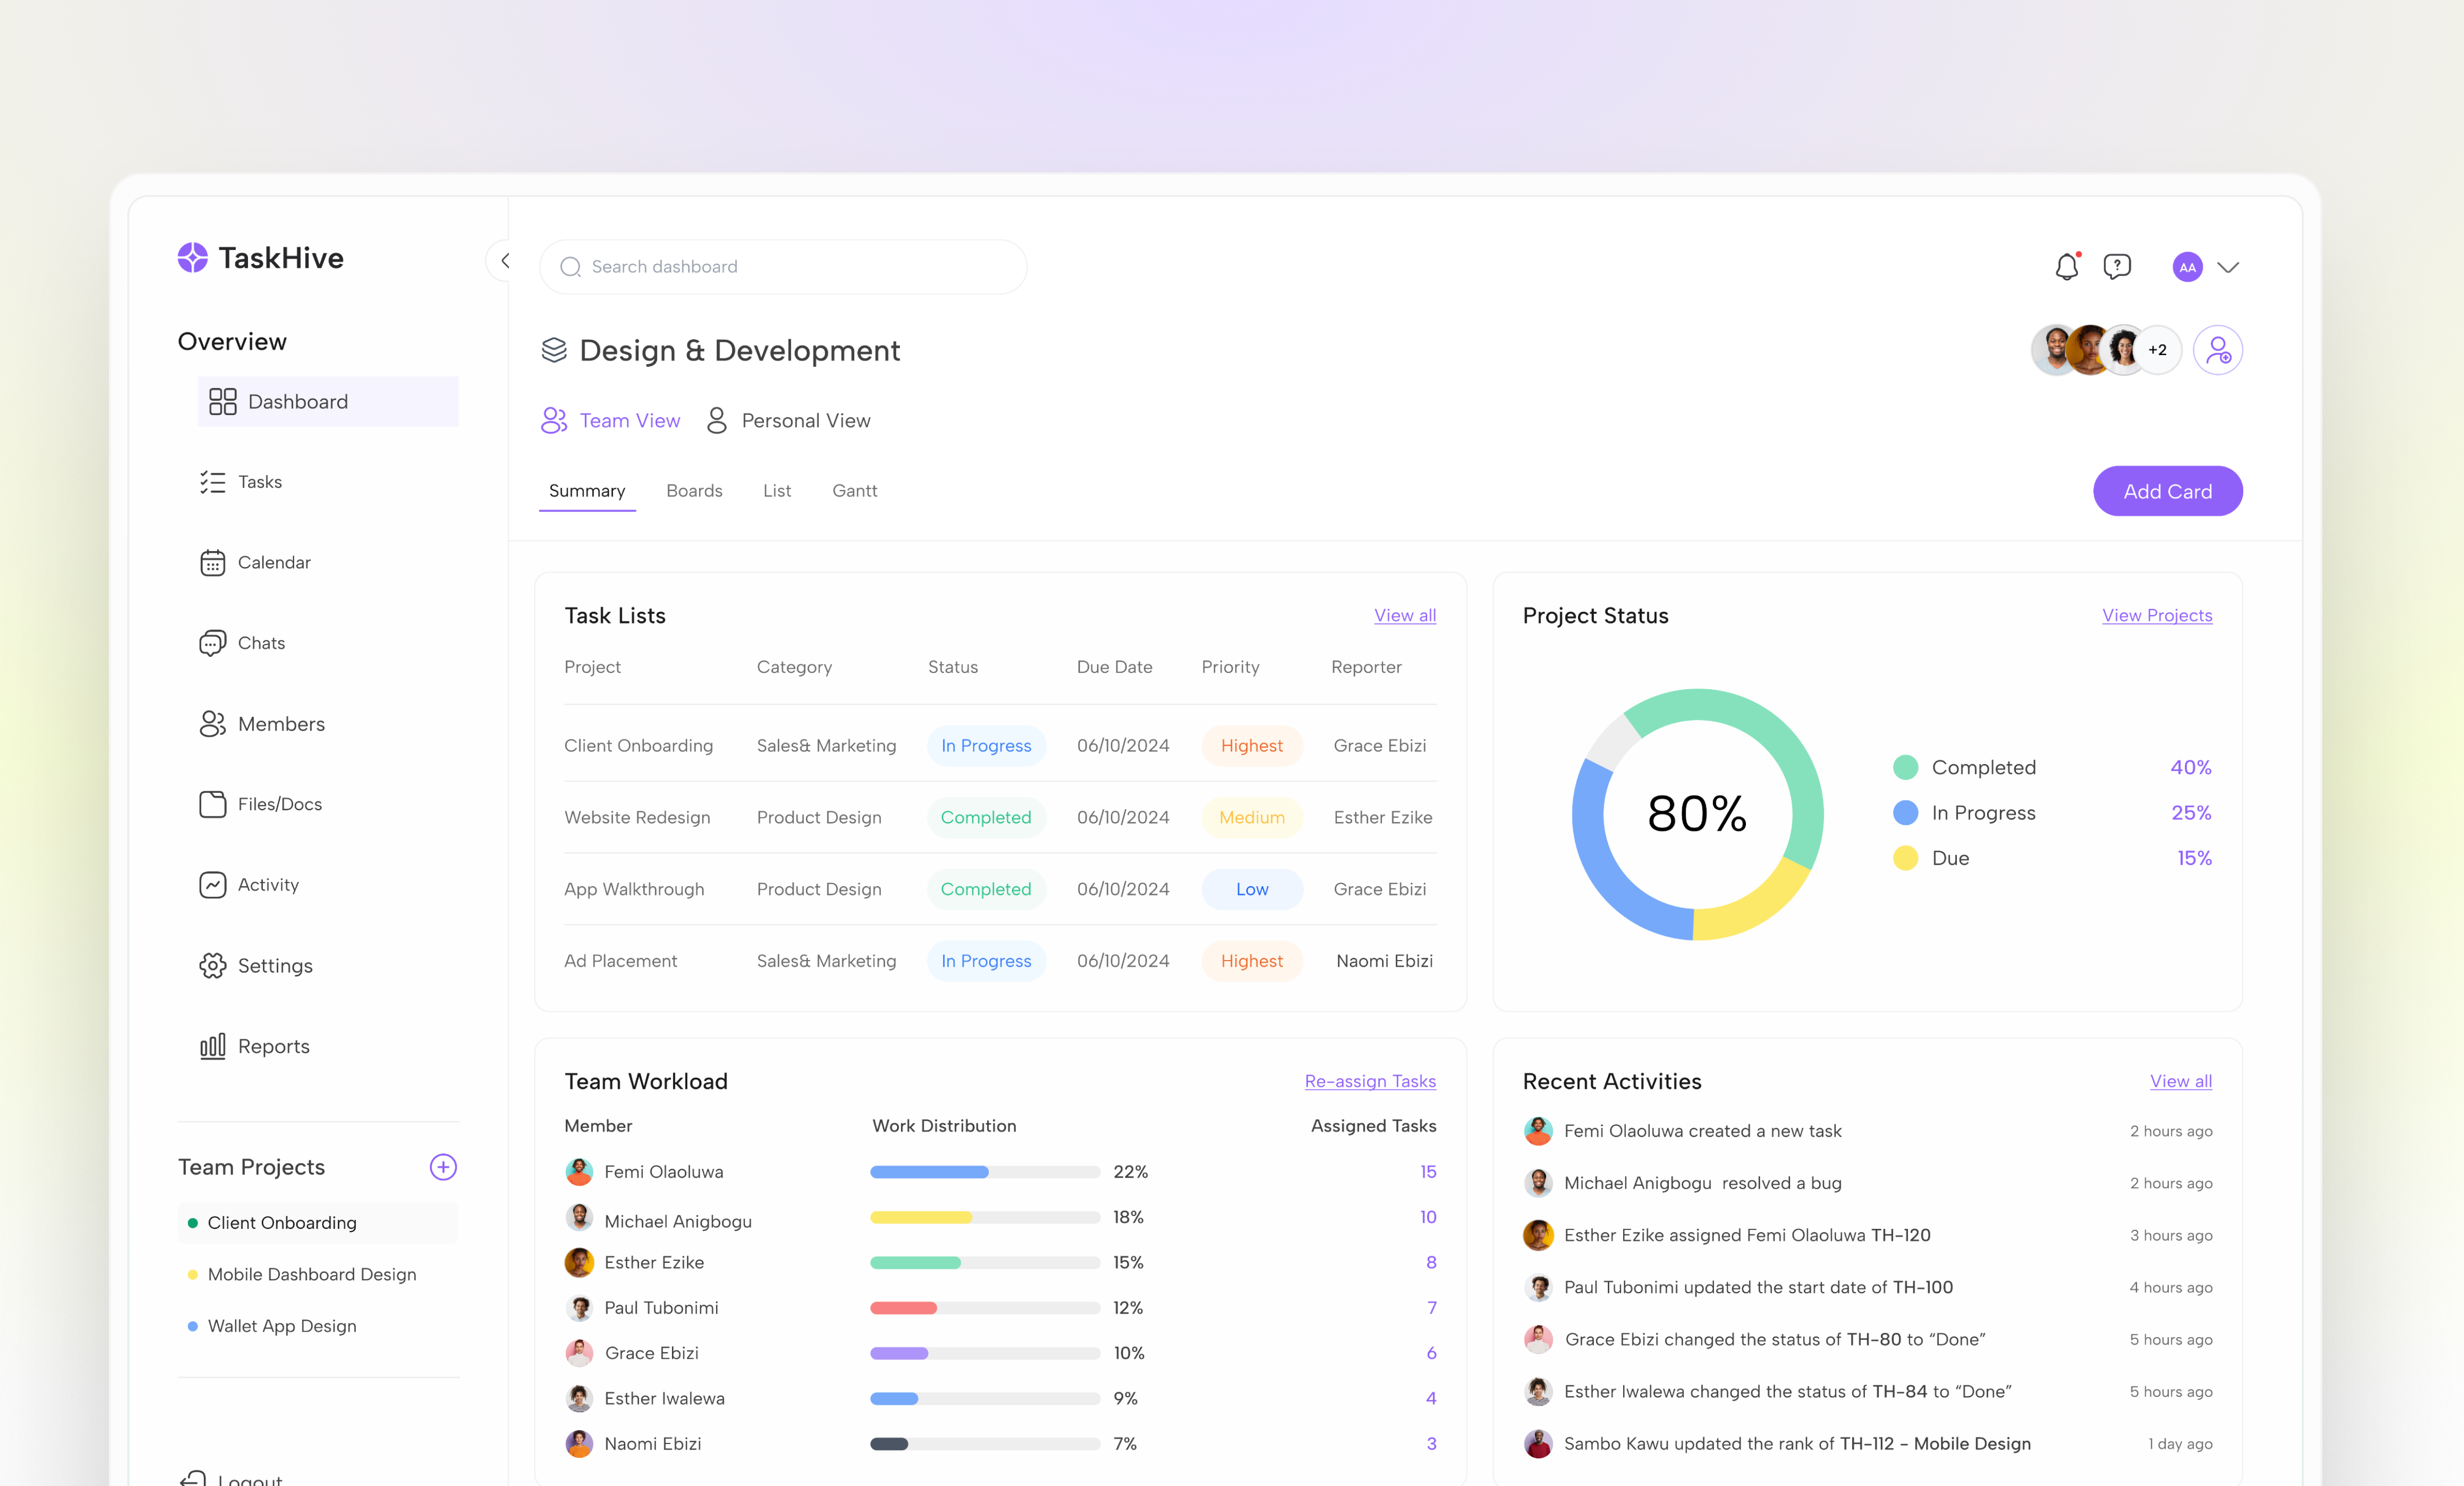
Task: Click the Add Card button
Action: pos(2167,491)
